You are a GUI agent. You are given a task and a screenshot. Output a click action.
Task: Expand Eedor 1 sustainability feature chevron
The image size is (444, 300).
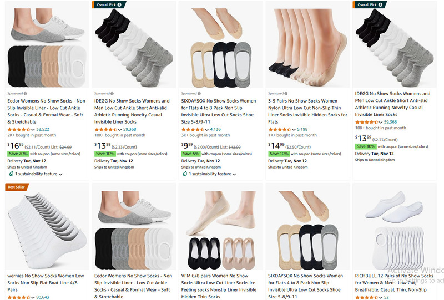tap(60, 174)
